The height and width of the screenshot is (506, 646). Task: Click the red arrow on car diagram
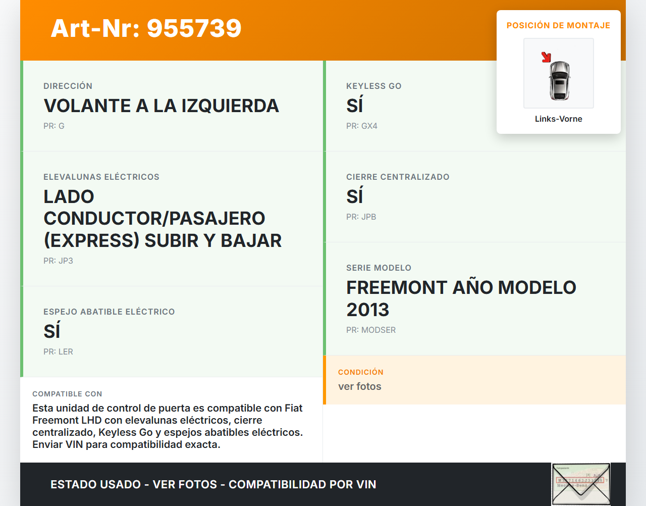[546, 57]
